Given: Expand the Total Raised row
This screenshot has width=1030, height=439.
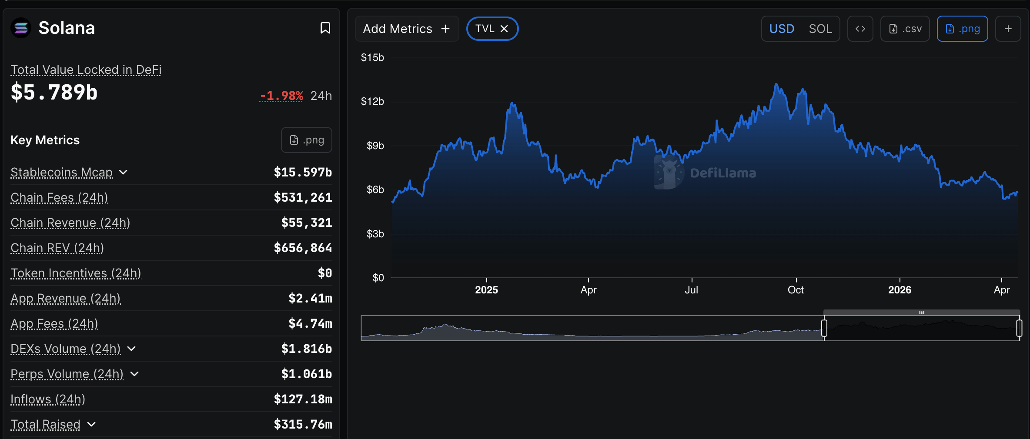Looking at the screenshot, I should 91,425.
